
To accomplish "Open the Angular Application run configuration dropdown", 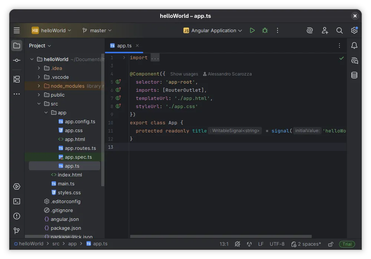I will coord(213,30).
